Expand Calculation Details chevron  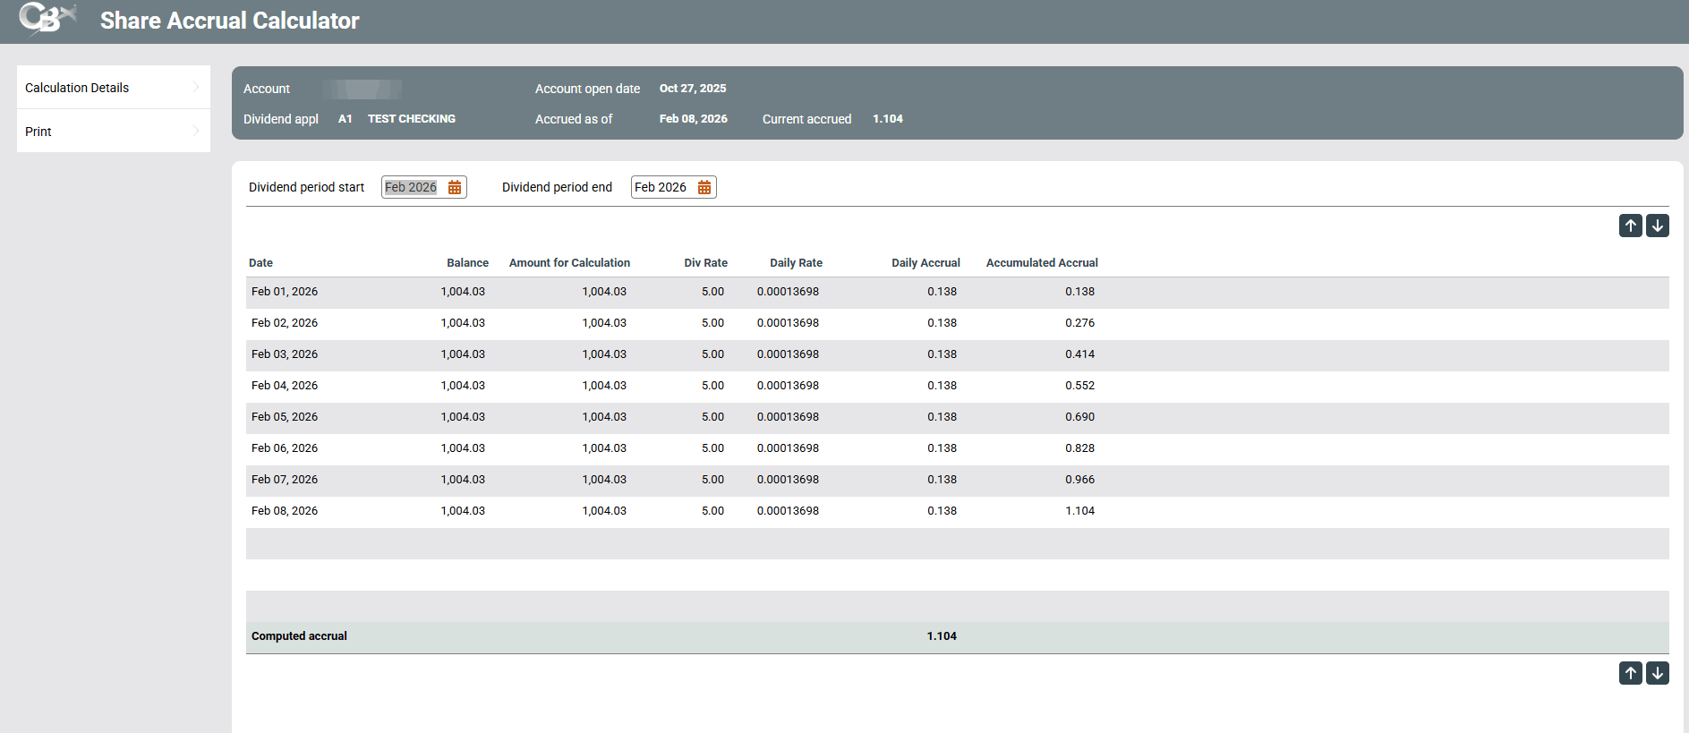196,88
